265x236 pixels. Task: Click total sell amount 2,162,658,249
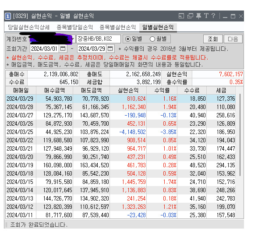pyautogui.click(x=143, y=74)
